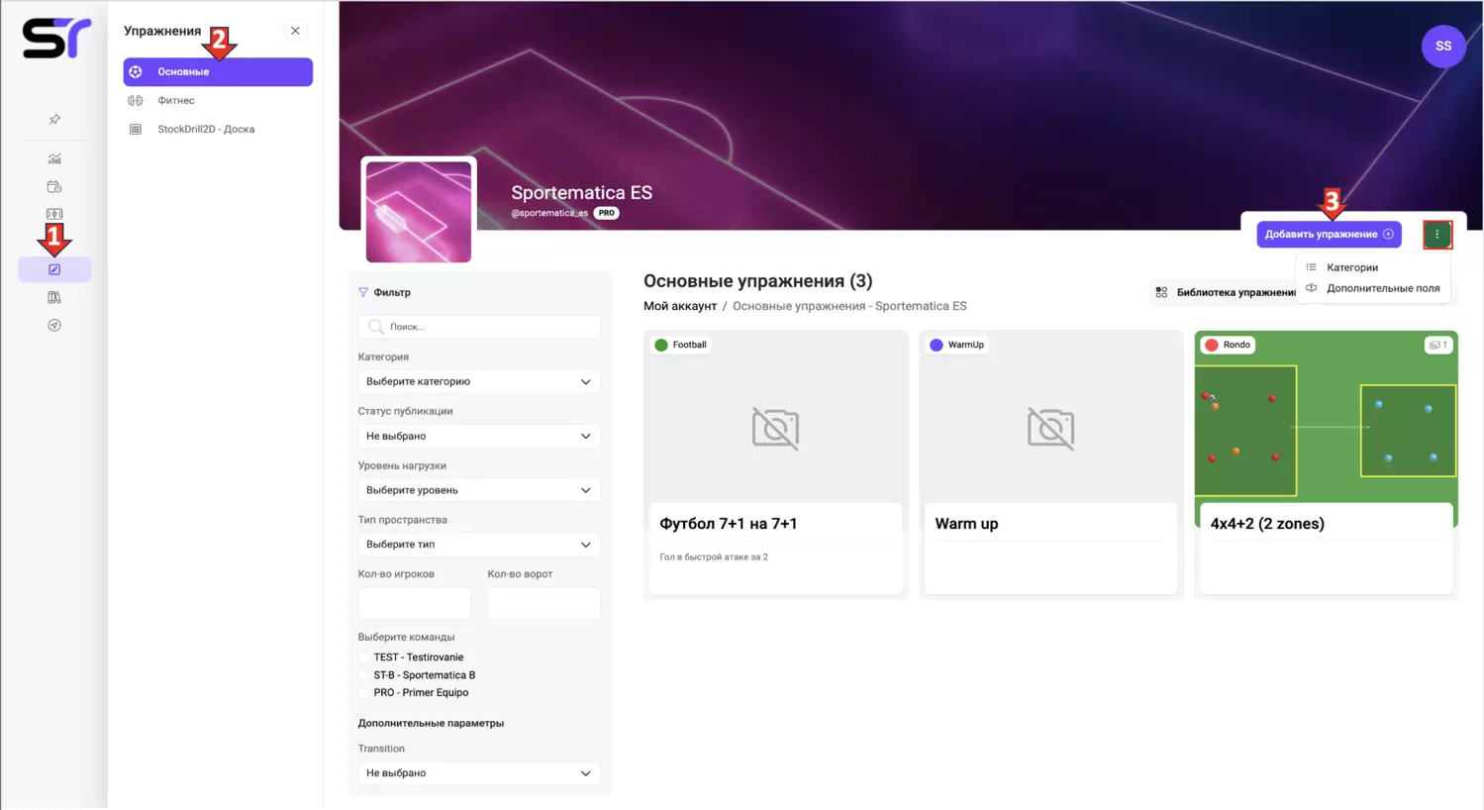The image size is (1484, 810).
Task: Open the 4x4+2 (2 zones) exercise card
Action: 1326,463
